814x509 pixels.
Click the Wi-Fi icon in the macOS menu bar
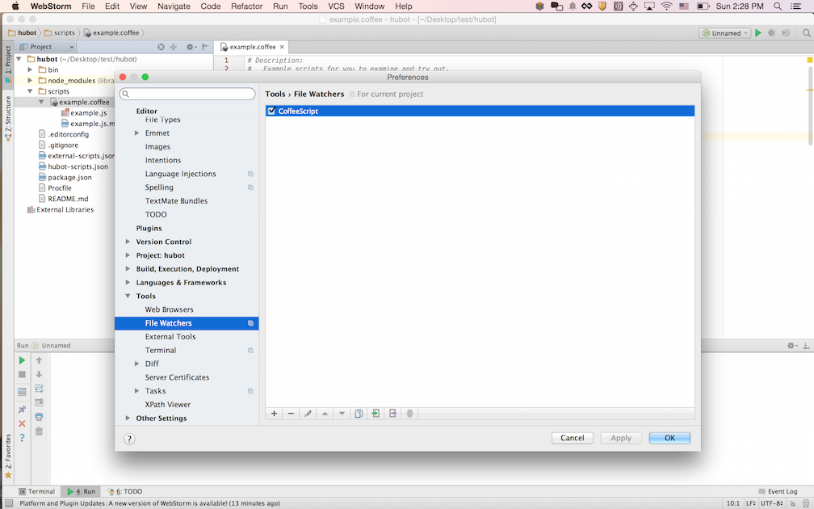point(666,6)
